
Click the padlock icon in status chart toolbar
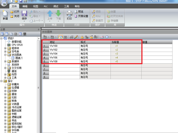pos(82,37)
